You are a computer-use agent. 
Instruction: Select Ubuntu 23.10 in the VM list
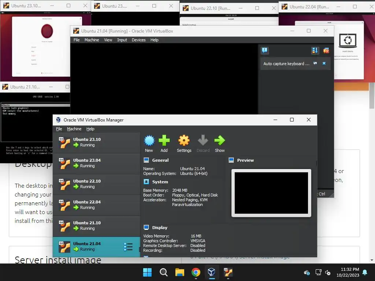(96, 142)
